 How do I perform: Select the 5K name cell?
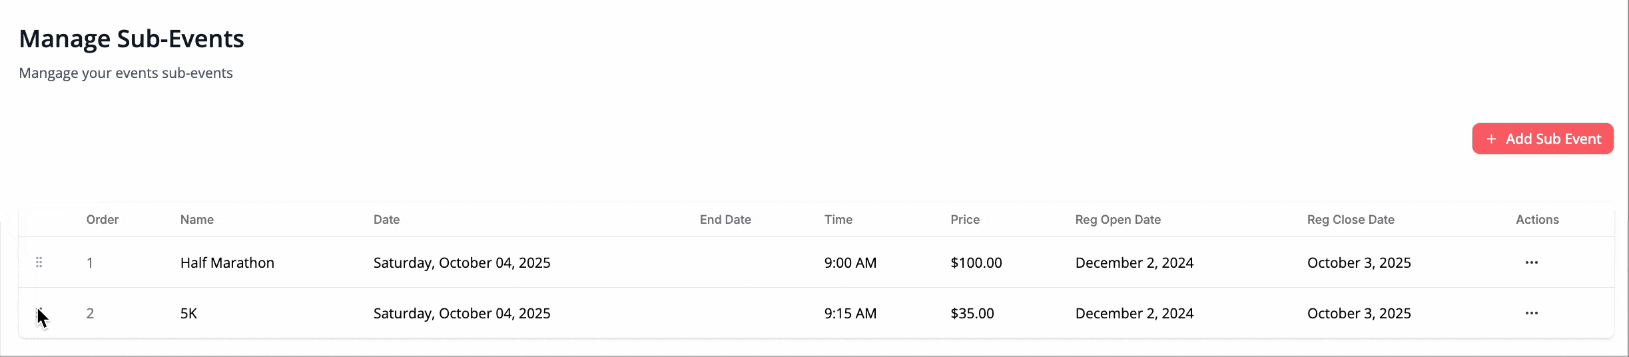[x=188, y=314]
